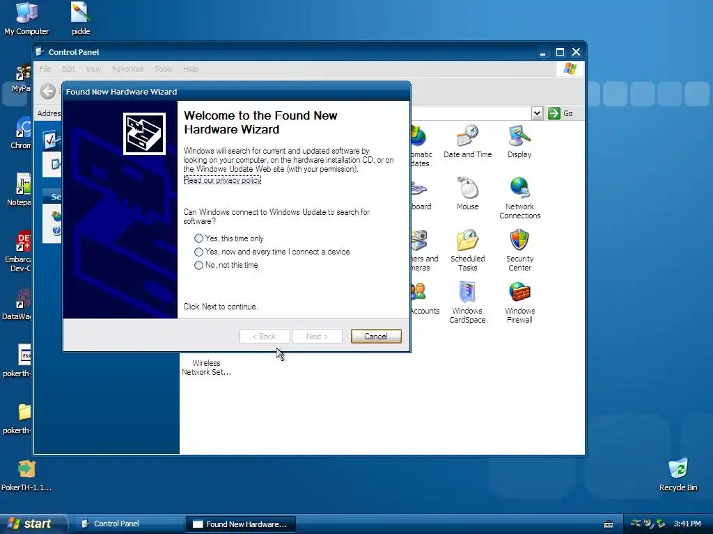Click the on-screen keyboard tray icon
This screenshot has height=534, width=713.
(x=609, y=524)
